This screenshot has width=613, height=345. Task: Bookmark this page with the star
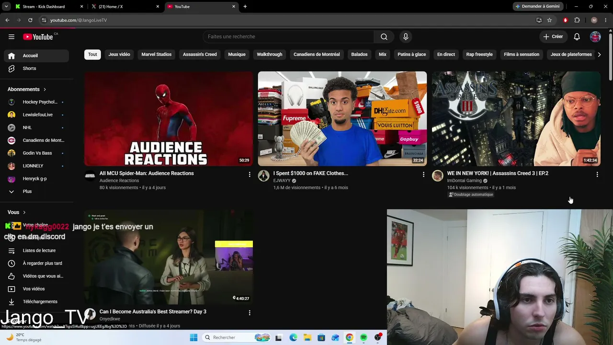[549, 20]
